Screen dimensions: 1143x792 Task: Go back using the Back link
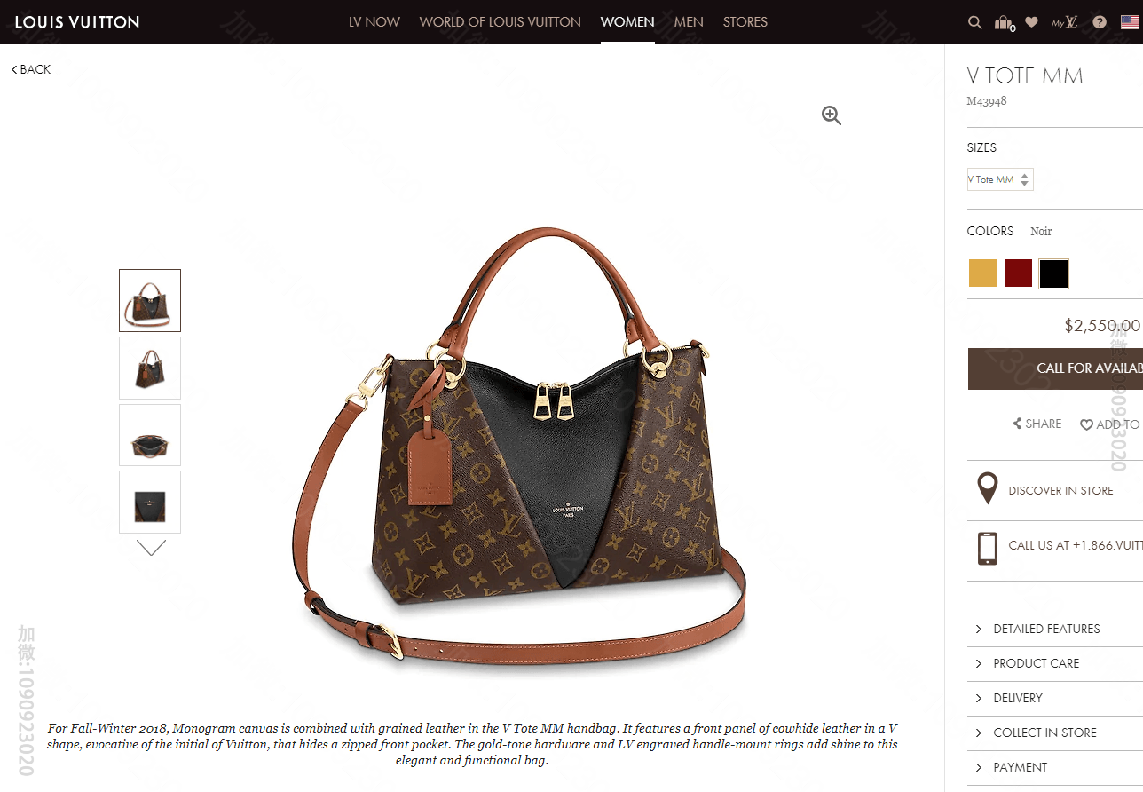tap(31, 69)
